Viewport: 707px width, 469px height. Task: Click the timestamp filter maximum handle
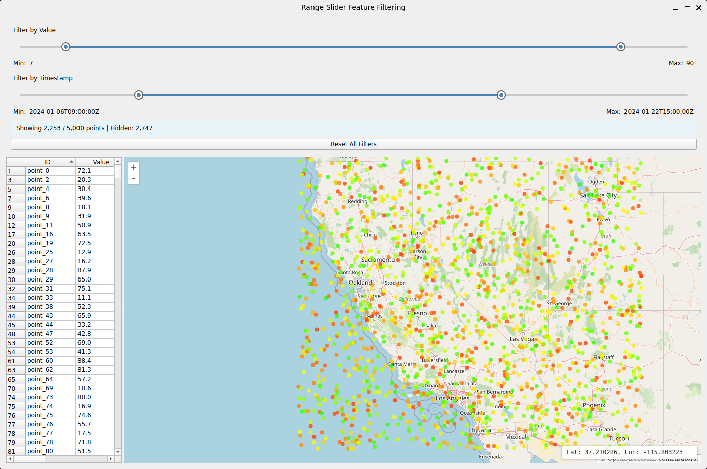click(x=501, y=95)
